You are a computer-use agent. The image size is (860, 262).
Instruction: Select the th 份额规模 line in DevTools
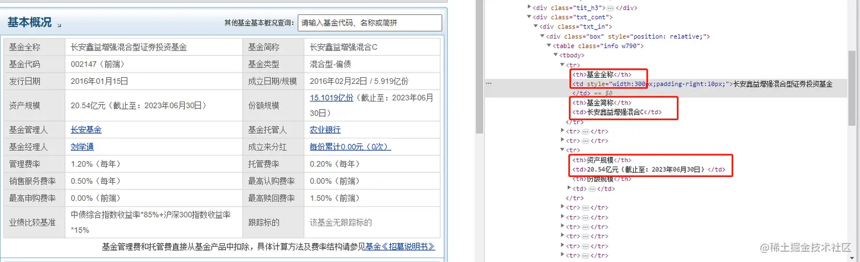601,179
